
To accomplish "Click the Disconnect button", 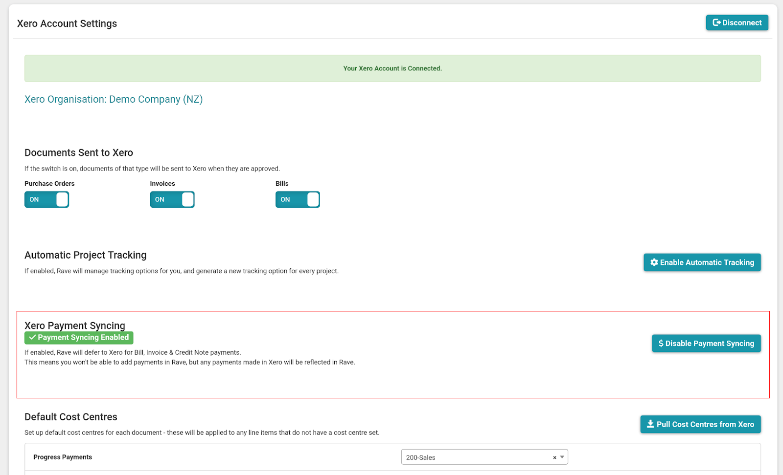I will click(x=737, y=22).
